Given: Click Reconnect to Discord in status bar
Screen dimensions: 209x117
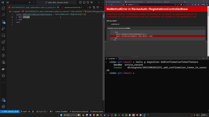Looking at the screenshot, I should (79, 111).
